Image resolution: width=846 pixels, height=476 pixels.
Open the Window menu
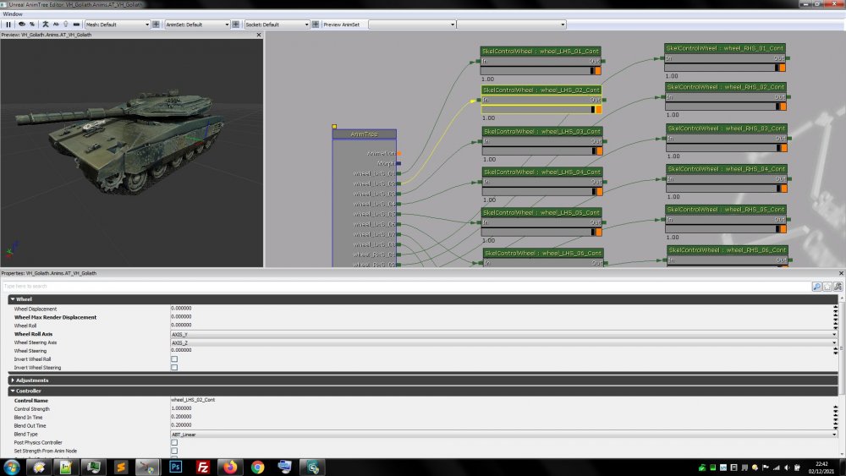point(13,14)
